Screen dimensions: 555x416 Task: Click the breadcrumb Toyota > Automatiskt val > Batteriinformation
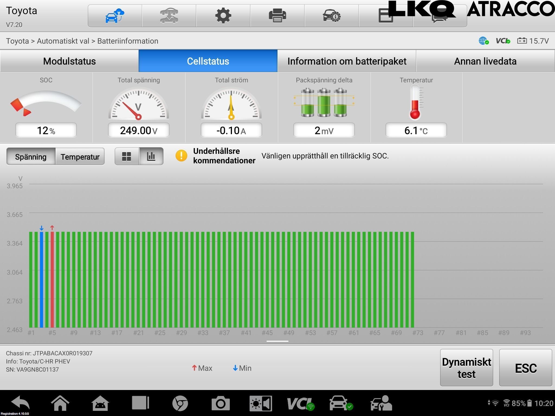coord(82,41)
